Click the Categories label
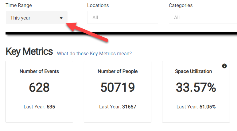The width and height of the screenshot is (237, 131). point(181,5)
